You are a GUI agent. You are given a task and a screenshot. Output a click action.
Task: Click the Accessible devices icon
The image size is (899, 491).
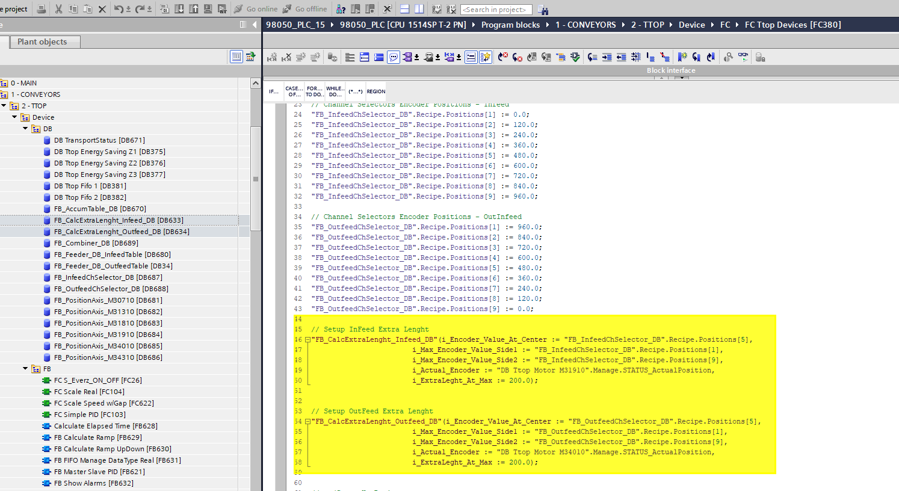(341, 9)
